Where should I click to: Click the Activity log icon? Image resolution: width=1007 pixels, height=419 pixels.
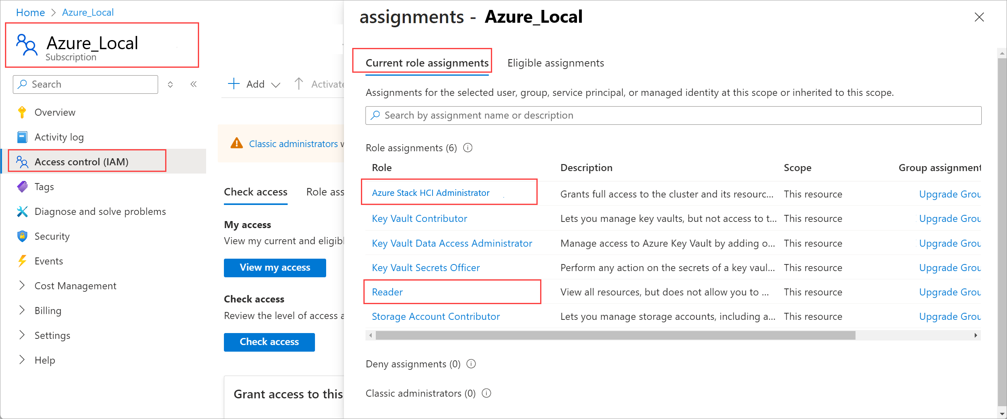pos(22,137)
